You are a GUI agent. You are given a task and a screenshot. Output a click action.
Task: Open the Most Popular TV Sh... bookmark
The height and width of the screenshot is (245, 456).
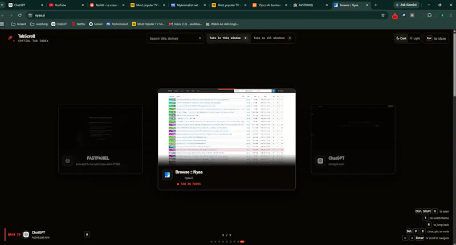point(148,24)
